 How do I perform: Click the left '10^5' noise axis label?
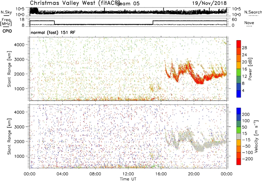[x=20, y=9]
